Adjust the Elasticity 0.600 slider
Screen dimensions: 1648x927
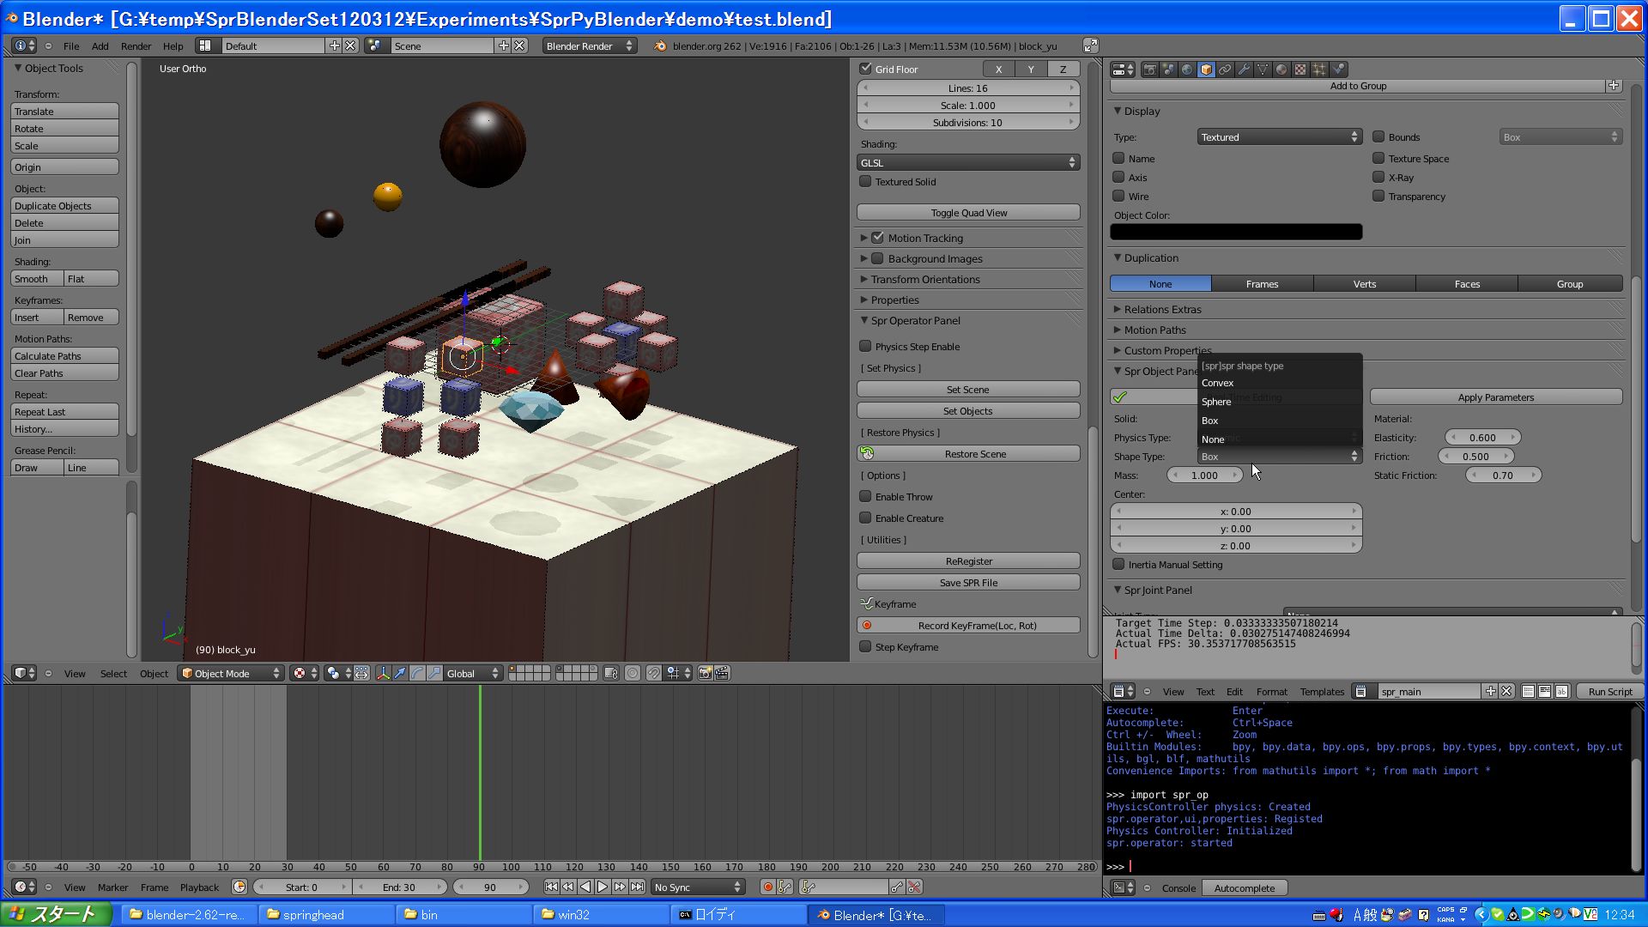click(x=1482, y=437)
